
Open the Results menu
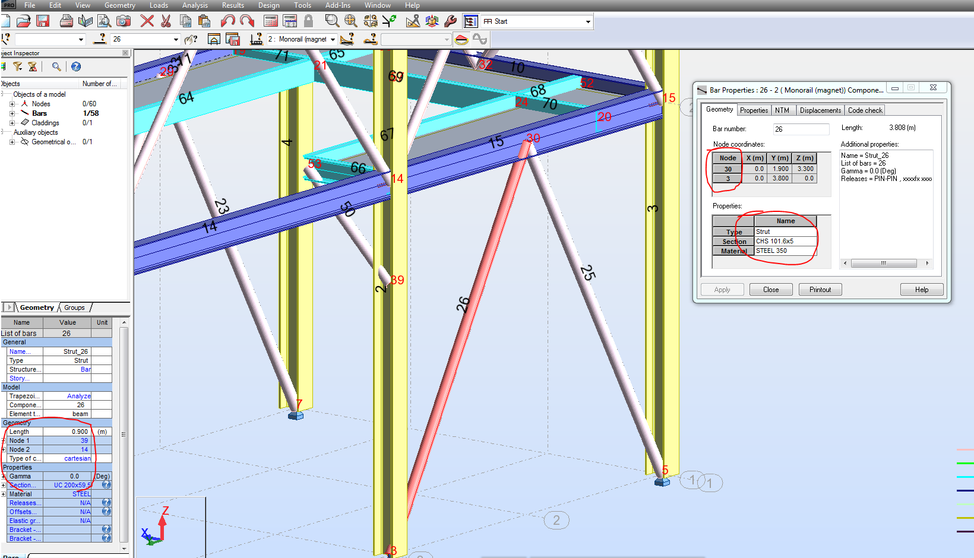(233, 5)
